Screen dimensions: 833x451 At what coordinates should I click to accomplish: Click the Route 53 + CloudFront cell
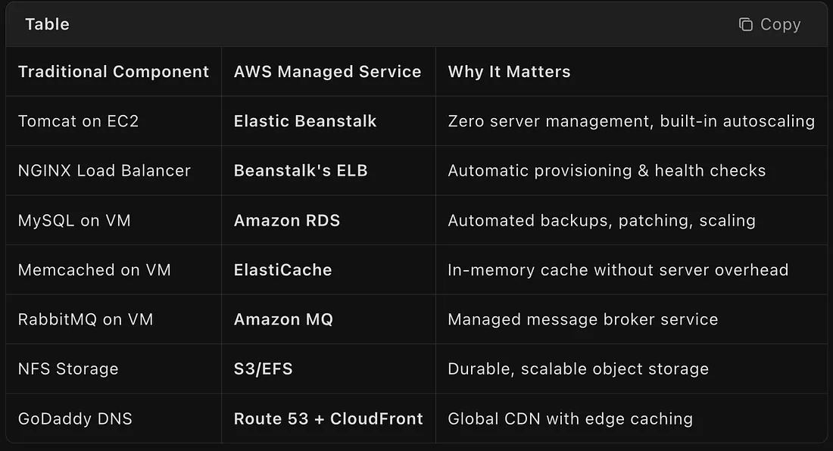[x=328, y=418]
